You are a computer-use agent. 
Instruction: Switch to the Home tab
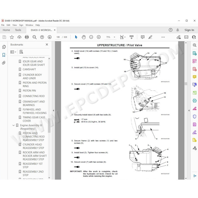click(x=6, y=30)
